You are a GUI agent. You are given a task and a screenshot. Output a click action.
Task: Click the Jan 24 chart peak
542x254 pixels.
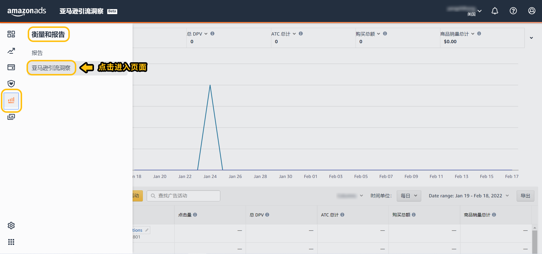(x=210, y=85)
